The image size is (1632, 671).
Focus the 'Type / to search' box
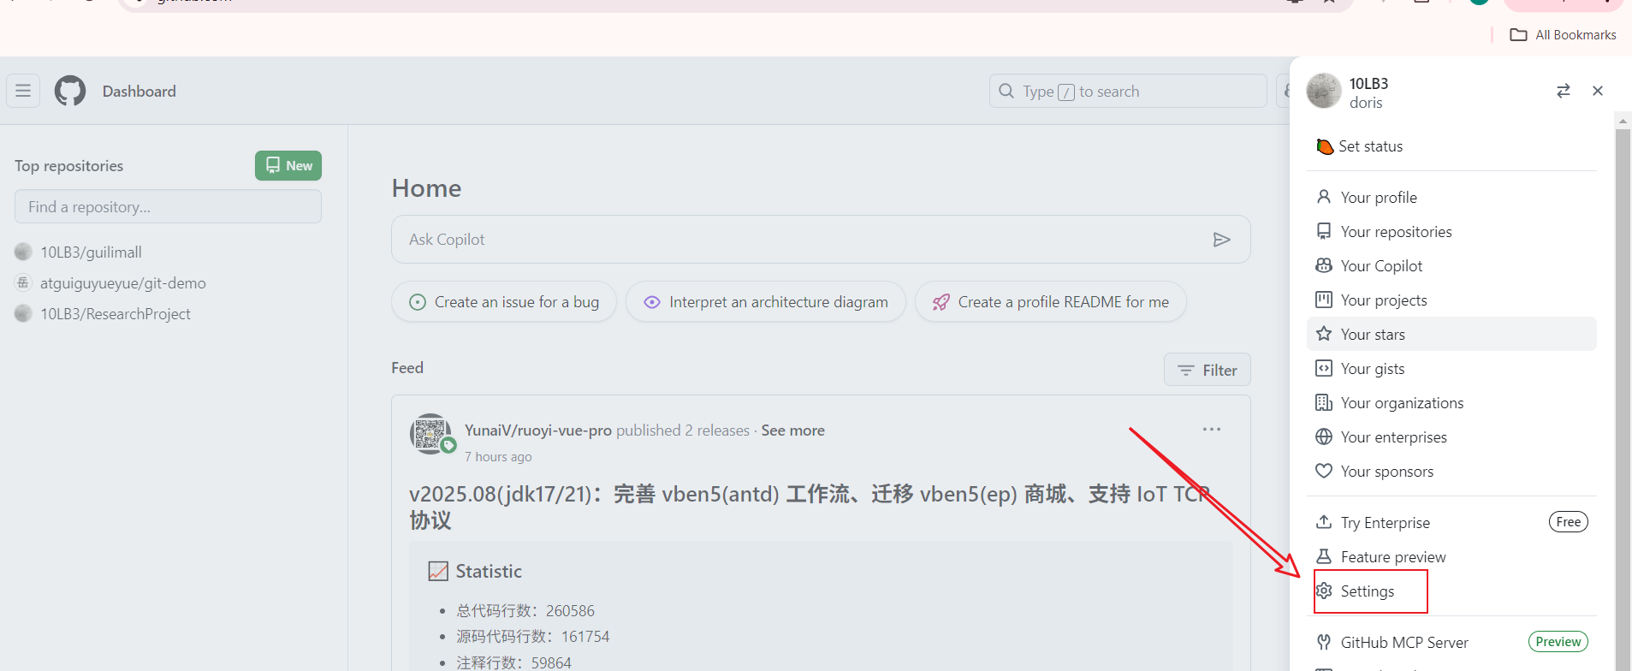point(1128,91)
